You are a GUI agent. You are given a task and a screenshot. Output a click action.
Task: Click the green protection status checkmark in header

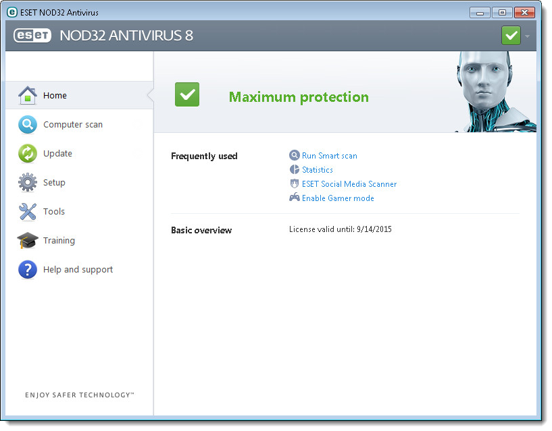pos(511,36)
